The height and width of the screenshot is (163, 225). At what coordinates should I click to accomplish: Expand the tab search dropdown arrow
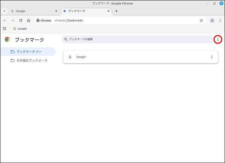pyautogui.click(x=4, y=11)
